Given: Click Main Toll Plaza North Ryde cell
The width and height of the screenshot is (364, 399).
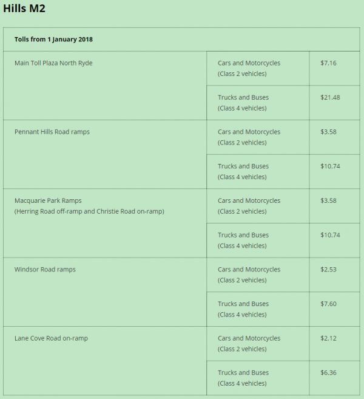Looking at the screenshot, I should [53, 63].
